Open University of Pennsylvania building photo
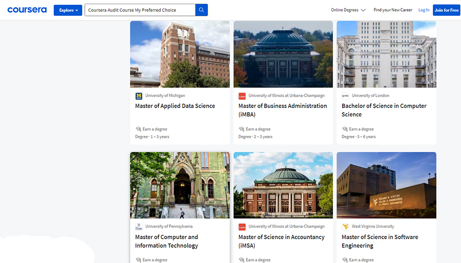461x263 pixels. pos(180,185)
